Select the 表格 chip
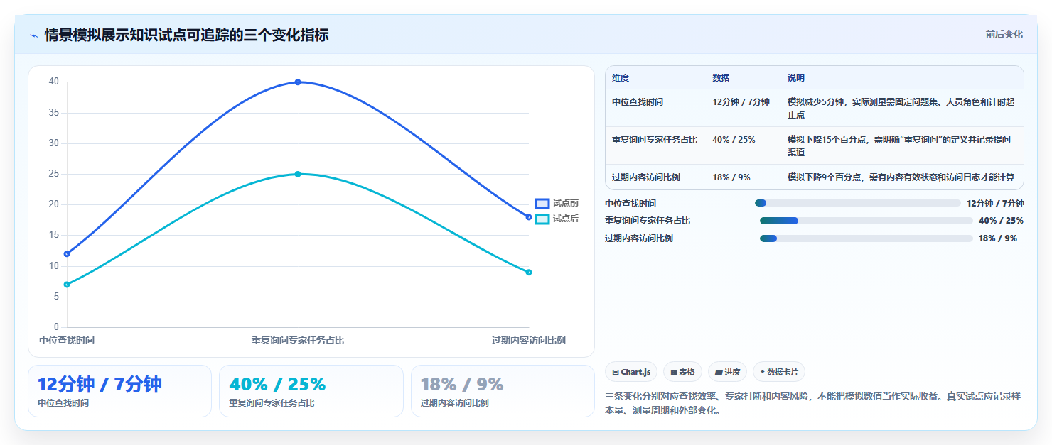The height and width of the screenshot is (445, 1052). (682, 372)
